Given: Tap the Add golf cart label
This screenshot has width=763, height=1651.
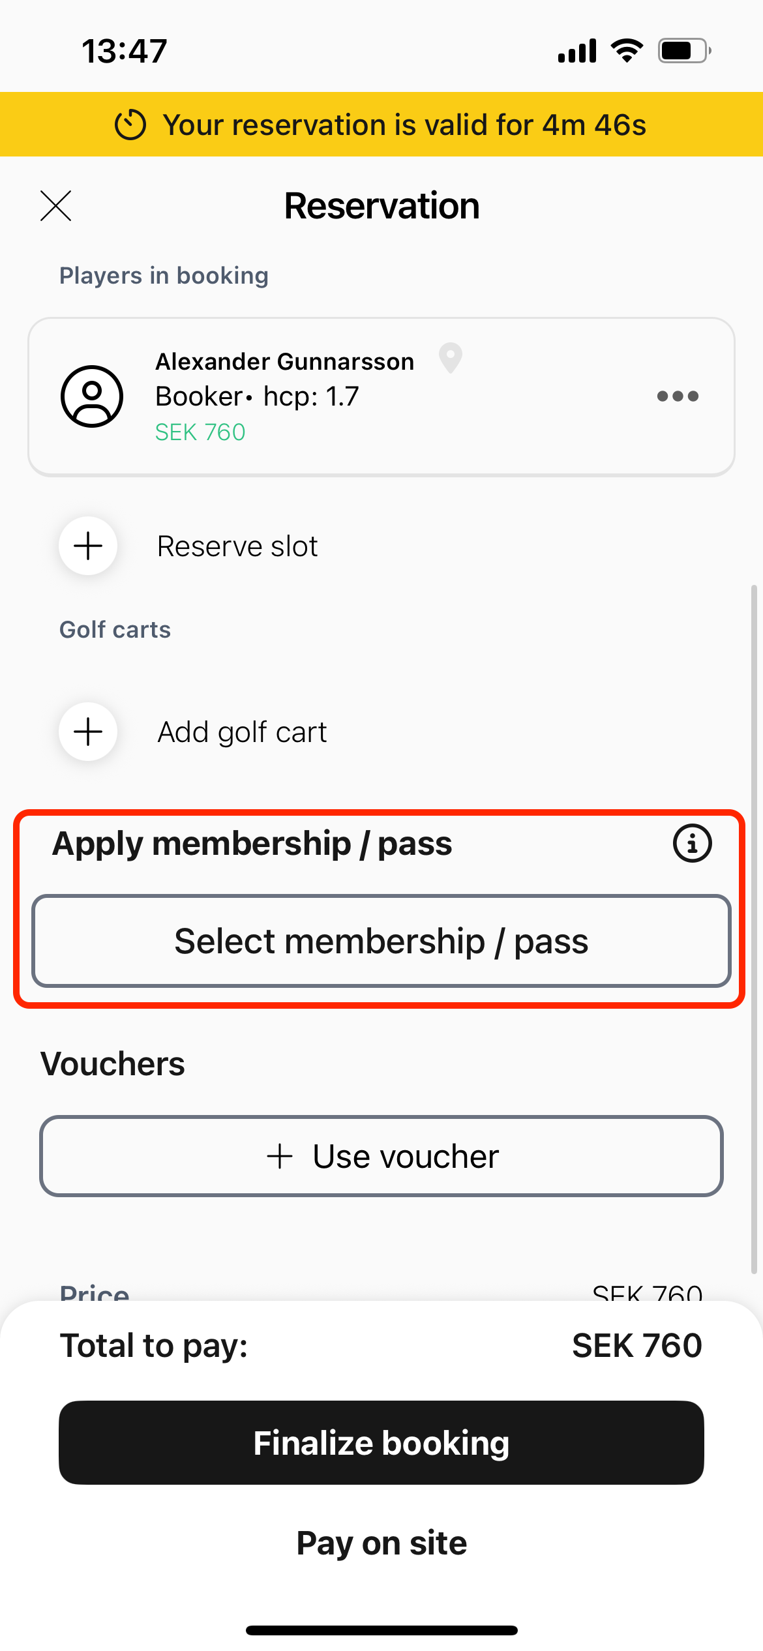Looking at the screenshot, I should 242,732.
